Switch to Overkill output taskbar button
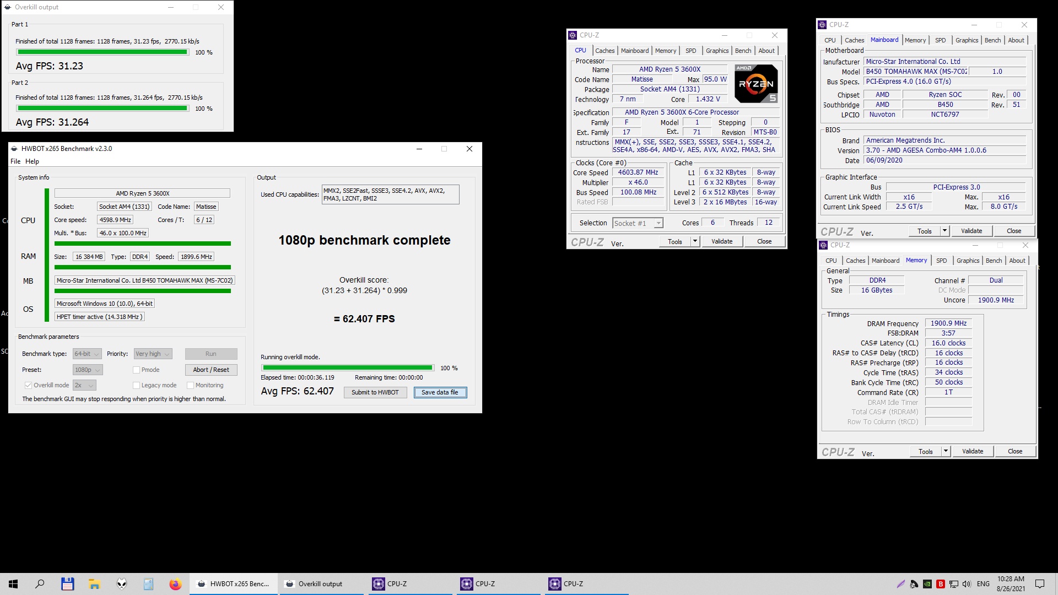Screen dimensions: 1058x595 [x=322, y=584]
